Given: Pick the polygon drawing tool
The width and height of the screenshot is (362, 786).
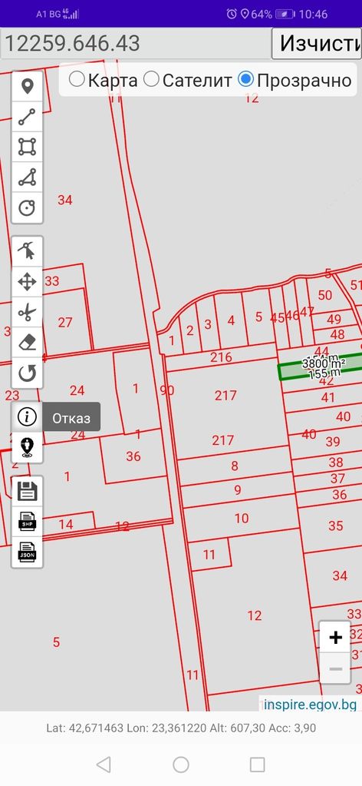Looking at the screenshot, I should [x=27, y=177].
